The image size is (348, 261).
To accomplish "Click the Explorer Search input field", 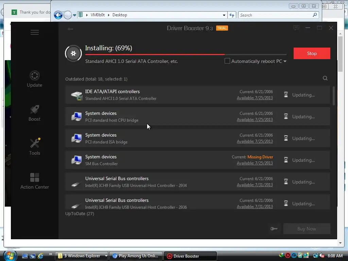I will click(x=279, y=15).
